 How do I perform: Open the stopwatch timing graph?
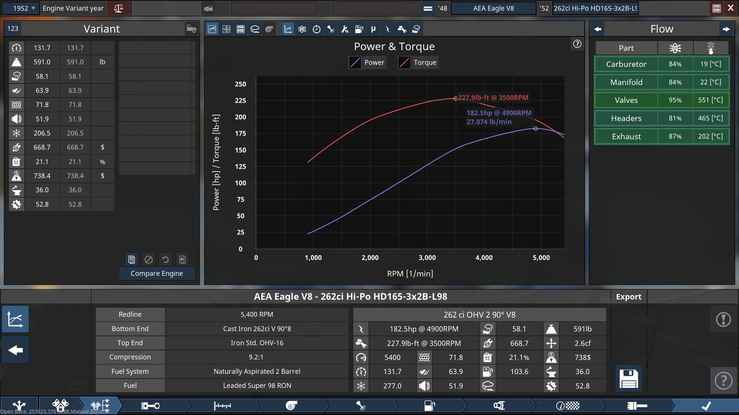(316, 29)
